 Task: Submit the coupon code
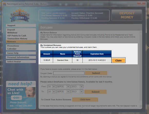(x=96, y=73)
